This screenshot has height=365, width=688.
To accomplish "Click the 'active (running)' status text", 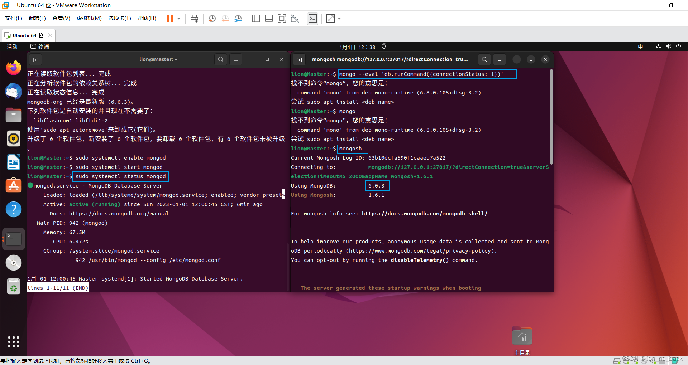I will point(95,204).
